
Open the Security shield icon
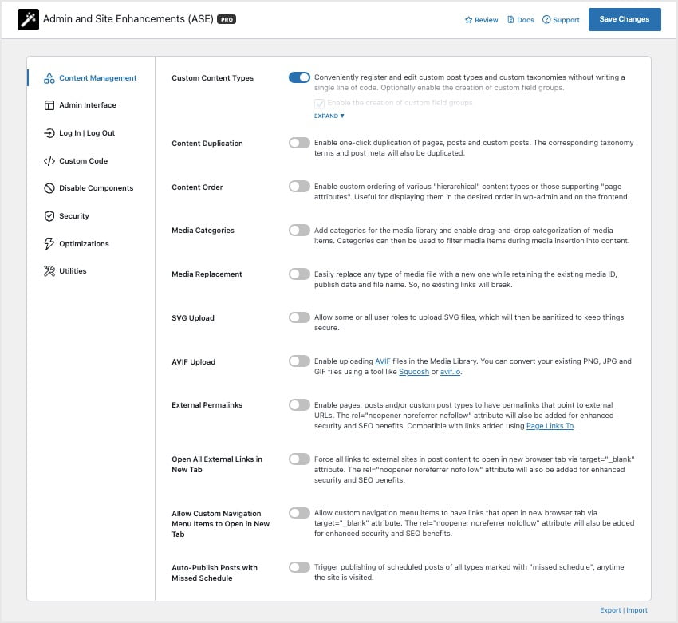coord(49,216)
